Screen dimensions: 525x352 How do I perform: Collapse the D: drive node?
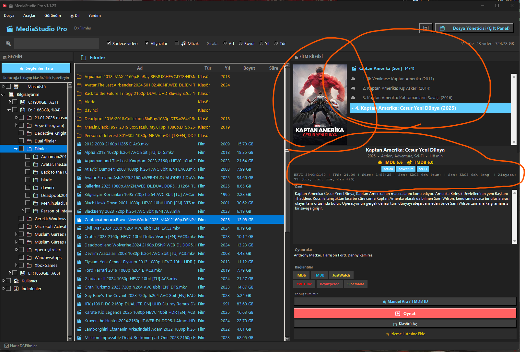tap(9, 110)
